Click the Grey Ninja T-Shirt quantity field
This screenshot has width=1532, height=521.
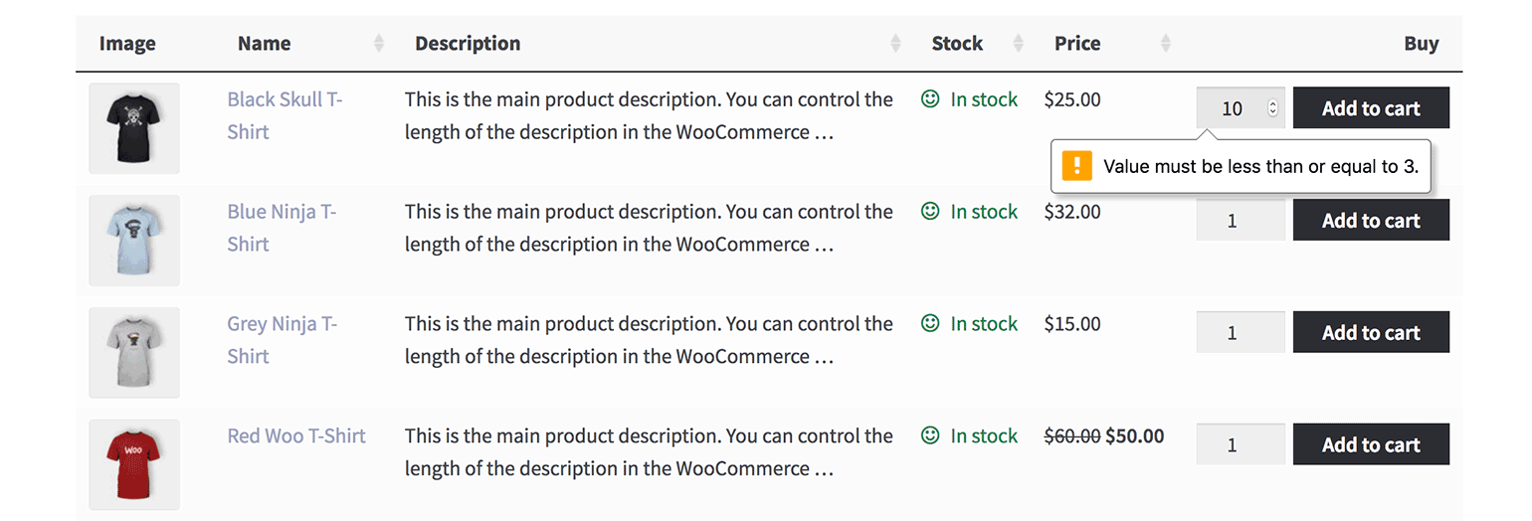click(x=1241, y=332)
